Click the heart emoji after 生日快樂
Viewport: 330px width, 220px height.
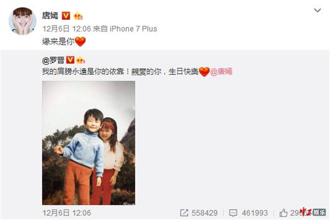coord(204,72)
